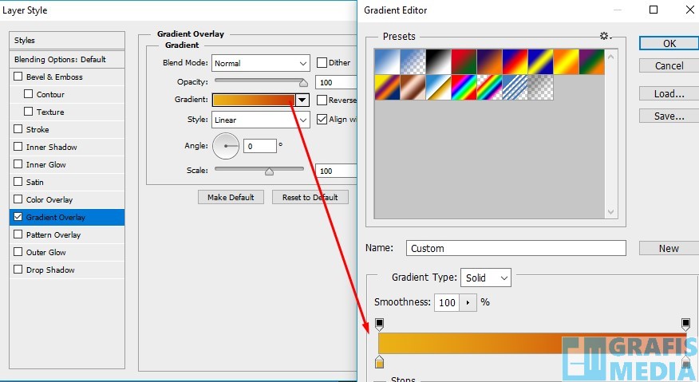Select the blue Foreground to Transparent preset
The width and height of the screenshot is (699, 382).
[x=413, y=61]
